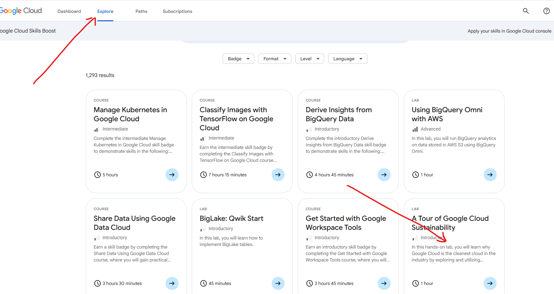Open Classify Images with TensorFlow title

coord(237,119)
